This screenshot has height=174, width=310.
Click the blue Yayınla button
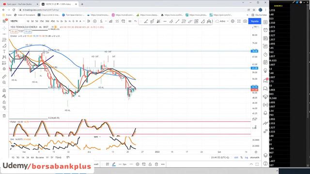pos(255,21)
